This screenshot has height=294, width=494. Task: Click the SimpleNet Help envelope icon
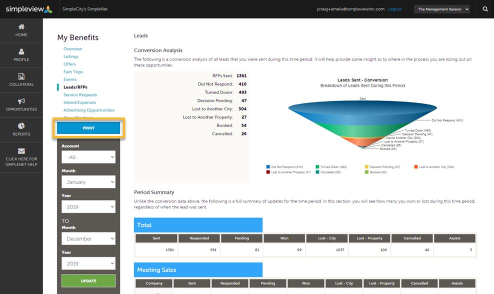21,151
